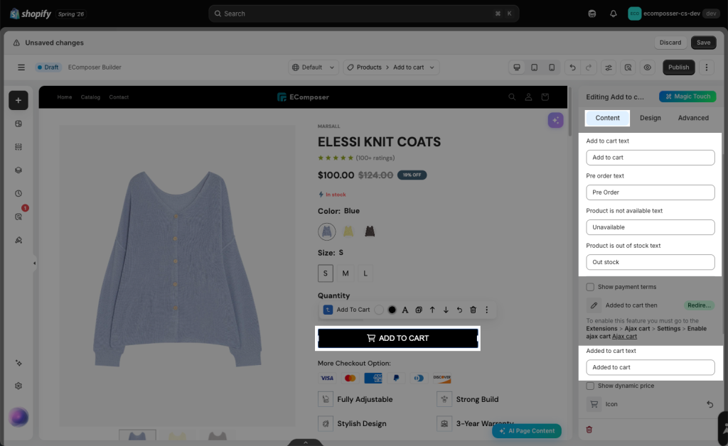Open the Contact menu in store header

pos(119,97)
